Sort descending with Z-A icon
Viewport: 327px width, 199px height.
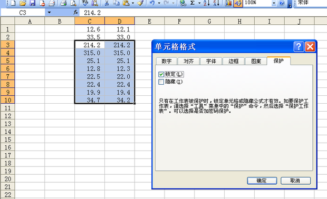click(x=216, y=3)
